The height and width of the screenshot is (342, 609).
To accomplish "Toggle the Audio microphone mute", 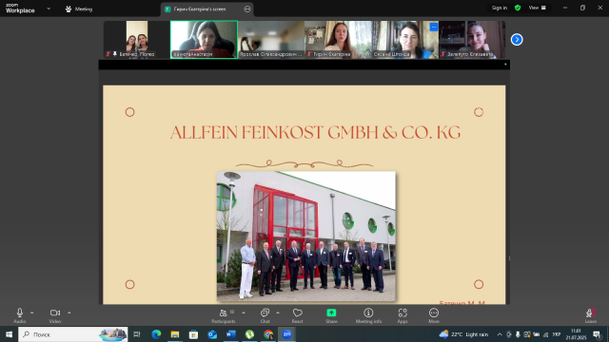I will click(19, 313).
